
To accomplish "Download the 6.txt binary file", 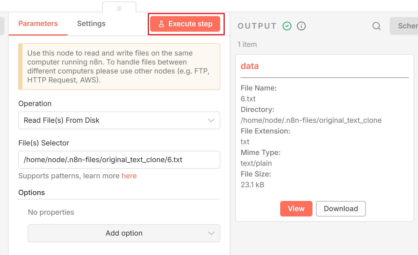I will (341, 209).
